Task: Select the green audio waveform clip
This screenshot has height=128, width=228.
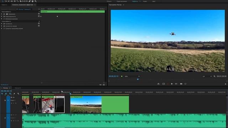Action: pos(124,121)
